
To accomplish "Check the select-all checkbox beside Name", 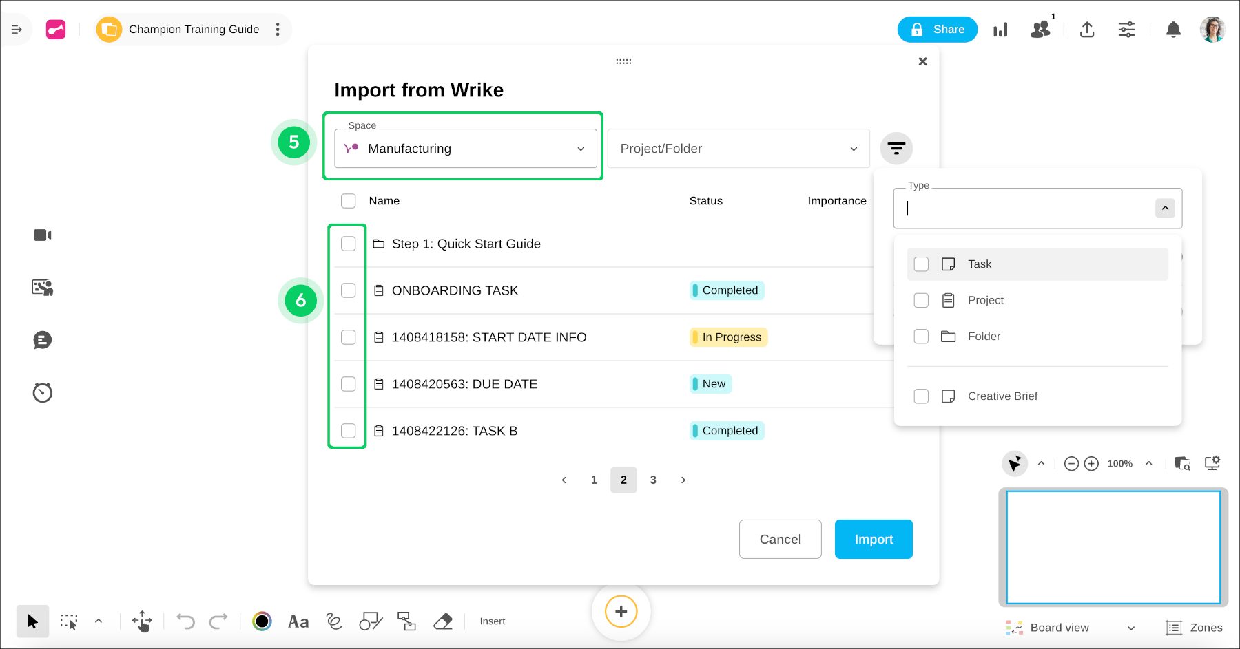I will (349, 201).
